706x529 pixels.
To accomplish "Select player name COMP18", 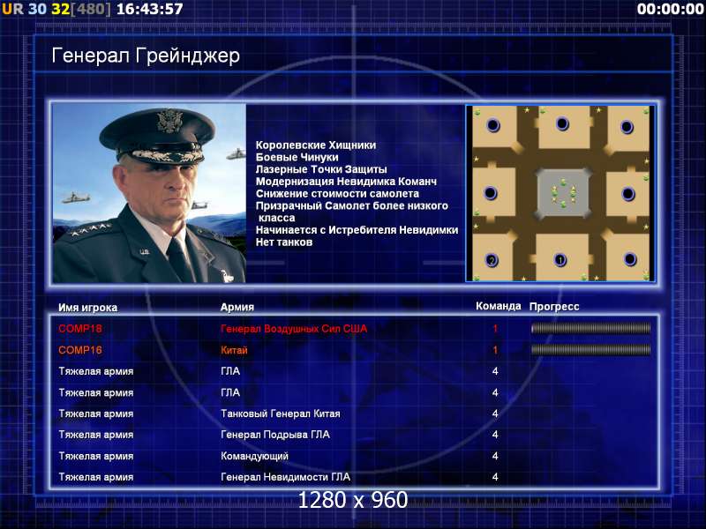I will 80,328.
